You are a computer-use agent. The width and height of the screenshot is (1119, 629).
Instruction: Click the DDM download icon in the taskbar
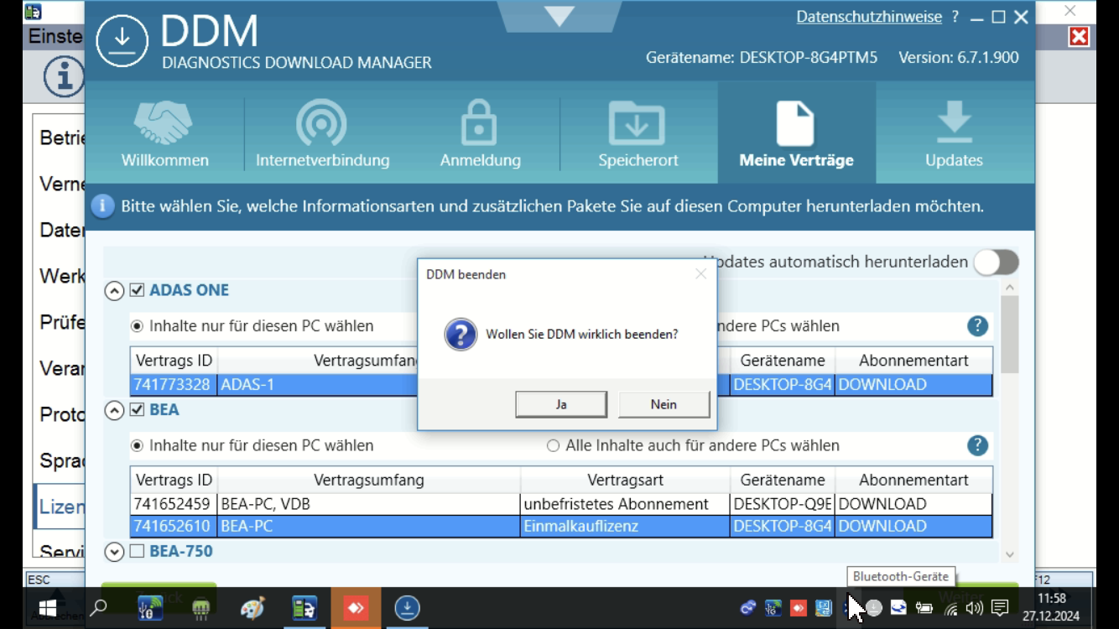tap(408, 608)
